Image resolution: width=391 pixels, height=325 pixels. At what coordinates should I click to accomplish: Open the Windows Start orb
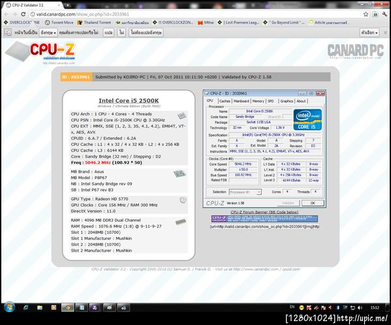tap(9, 307)
